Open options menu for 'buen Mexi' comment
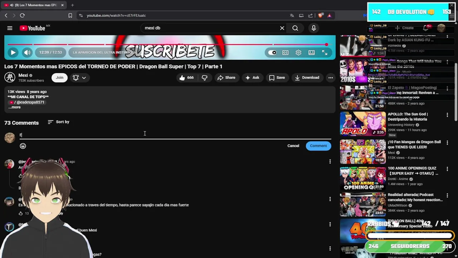Image resolution: width=458 pixels, height=258 pixels. [x=330, y=224]
